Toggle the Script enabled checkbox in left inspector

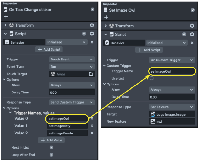[x=84, y=34]
